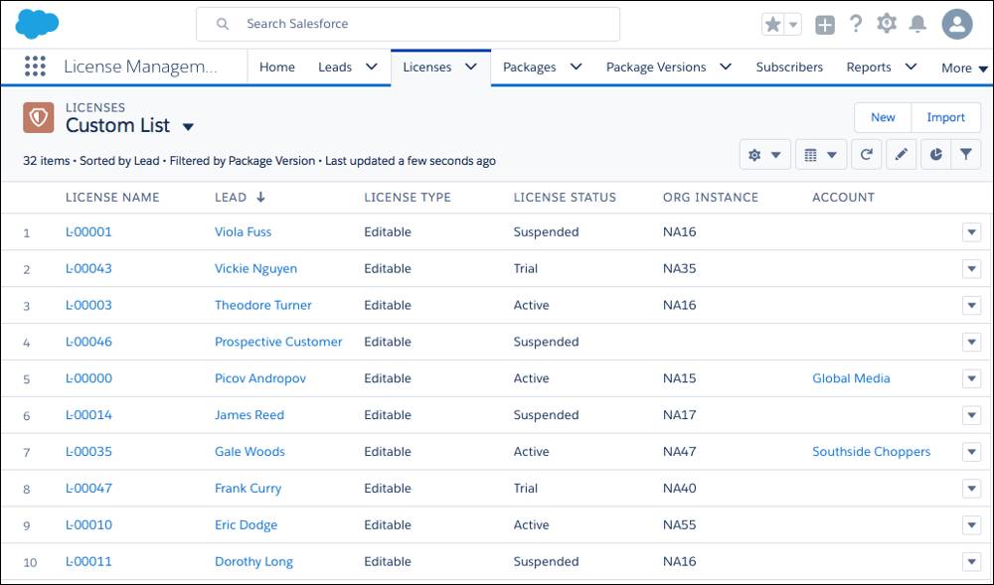Open the Global Actions plus icon
The width and height of the screenshot is (994, 585).
click(x=824, y=25)
